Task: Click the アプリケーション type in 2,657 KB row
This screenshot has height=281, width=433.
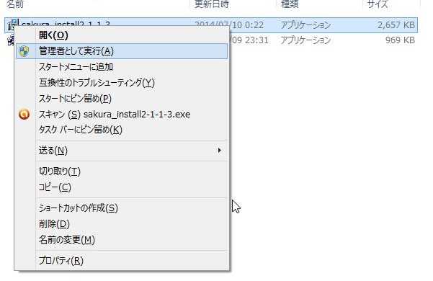Action: 305,25
